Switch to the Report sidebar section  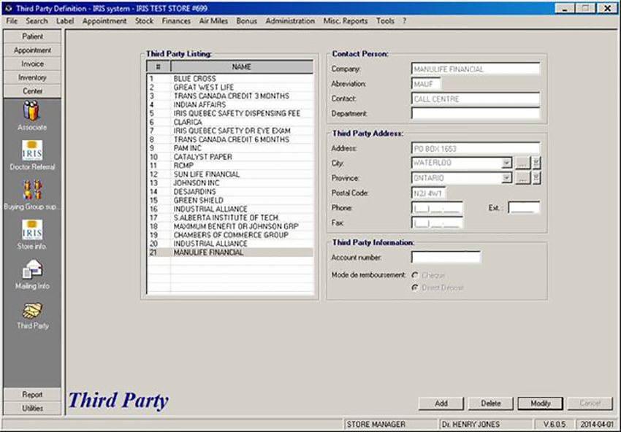[32, 394]
